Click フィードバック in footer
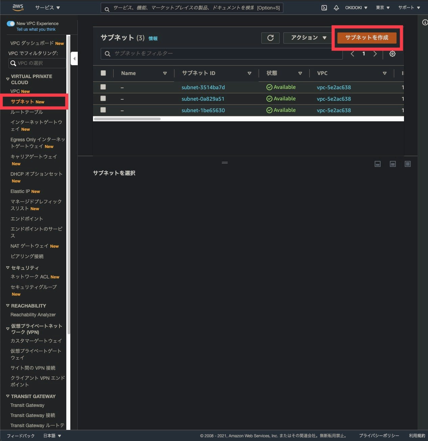 click(x=21, y=436)
